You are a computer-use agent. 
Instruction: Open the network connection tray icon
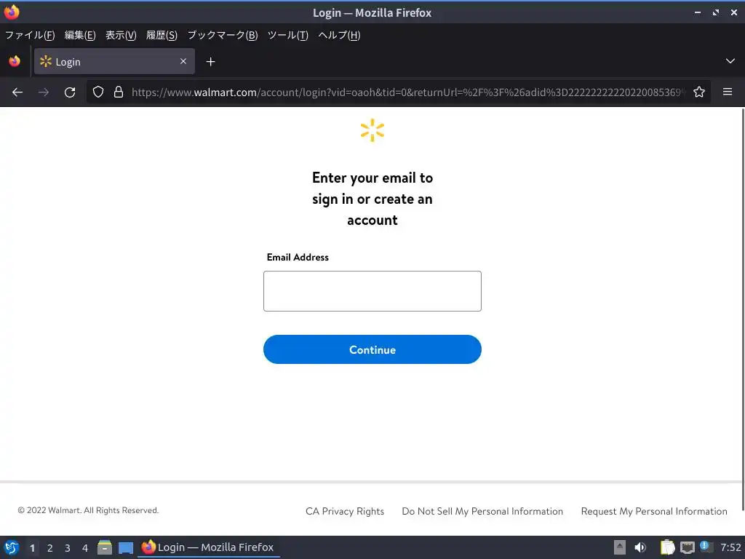(687, 547)
